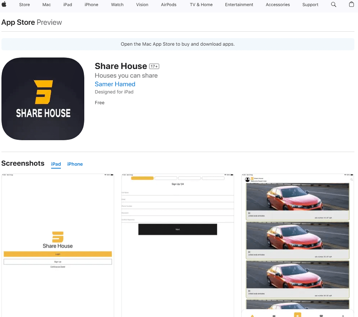Click the 17+ age rating badge
The height and width of the screenshot is (317, 358).
(x=154, y=66)
